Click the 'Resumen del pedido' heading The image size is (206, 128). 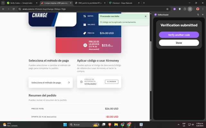tap(42, 95)
